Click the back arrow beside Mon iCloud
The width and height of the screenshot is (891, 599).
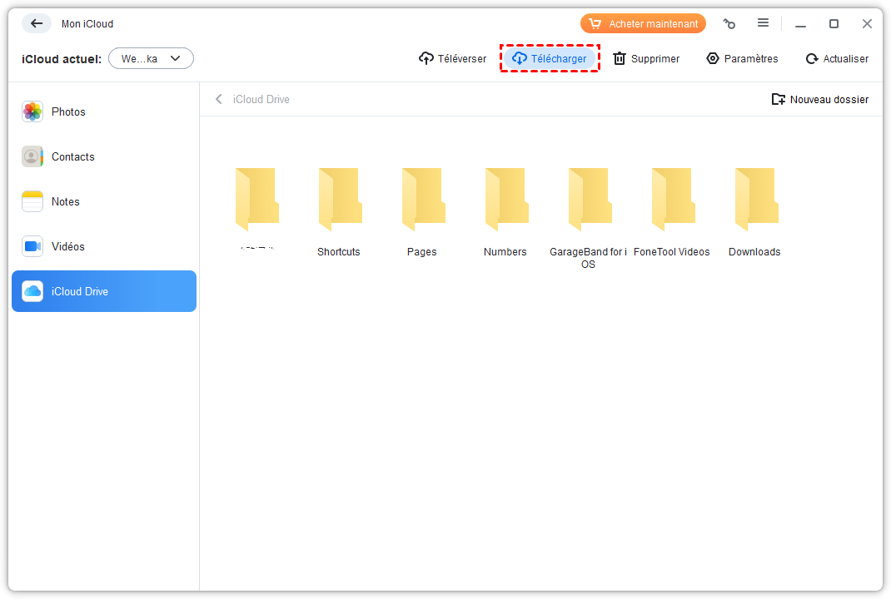click(x=36, y=23)
